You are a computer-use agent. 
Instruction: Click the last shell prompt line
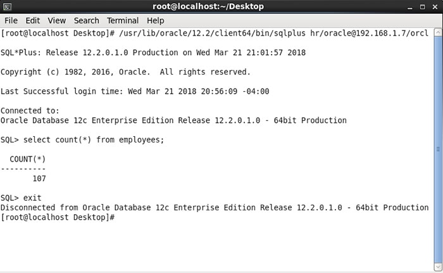[x=57, y=217]
